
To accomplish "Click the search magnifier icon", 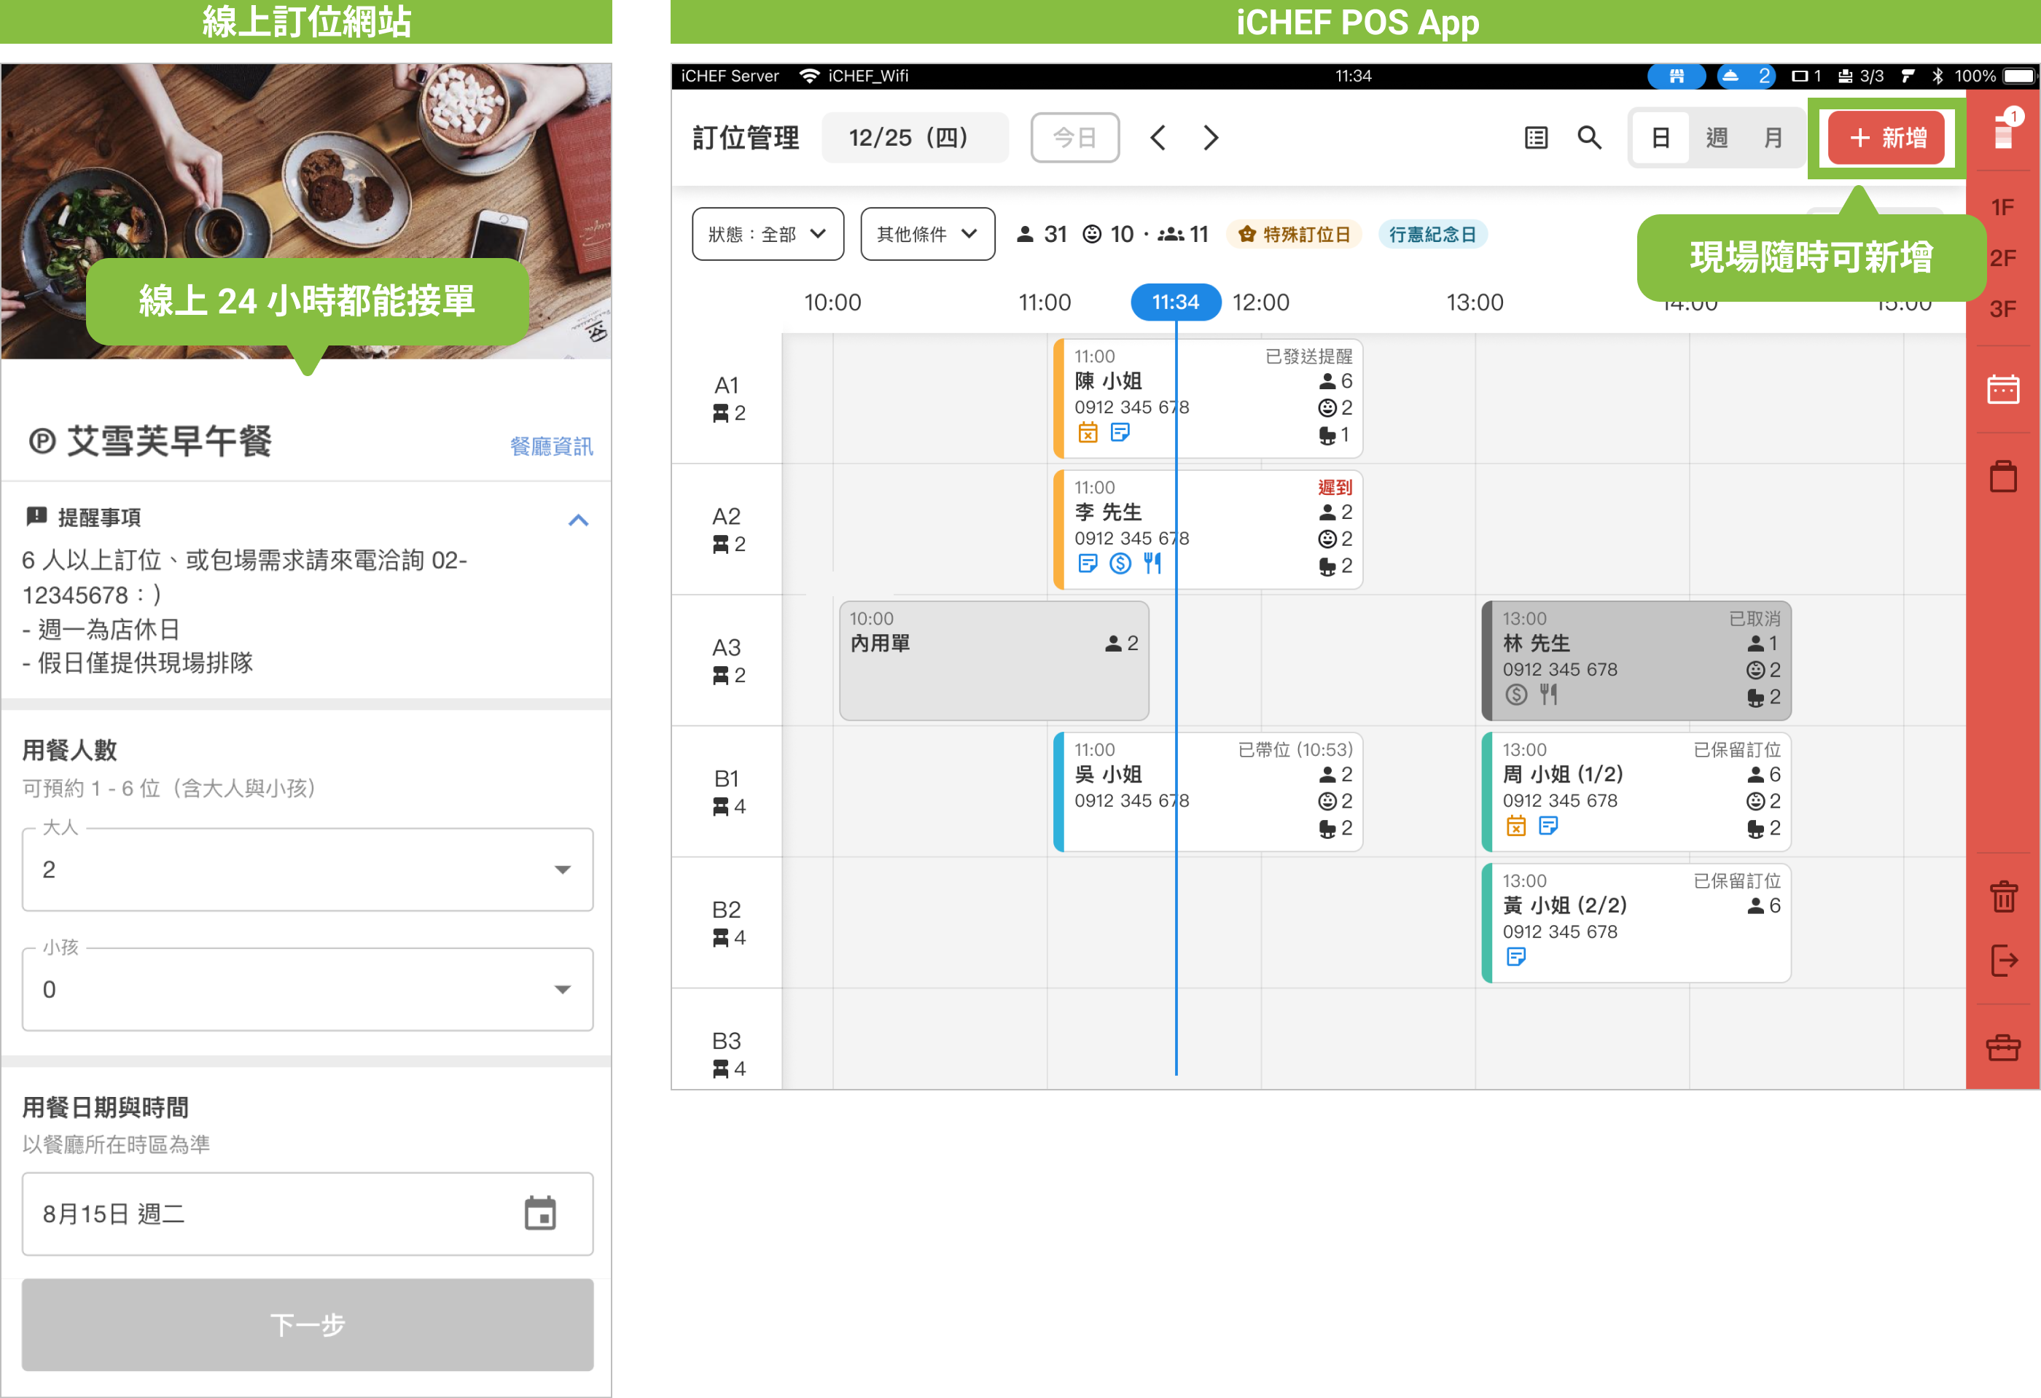I will 1589,138.
